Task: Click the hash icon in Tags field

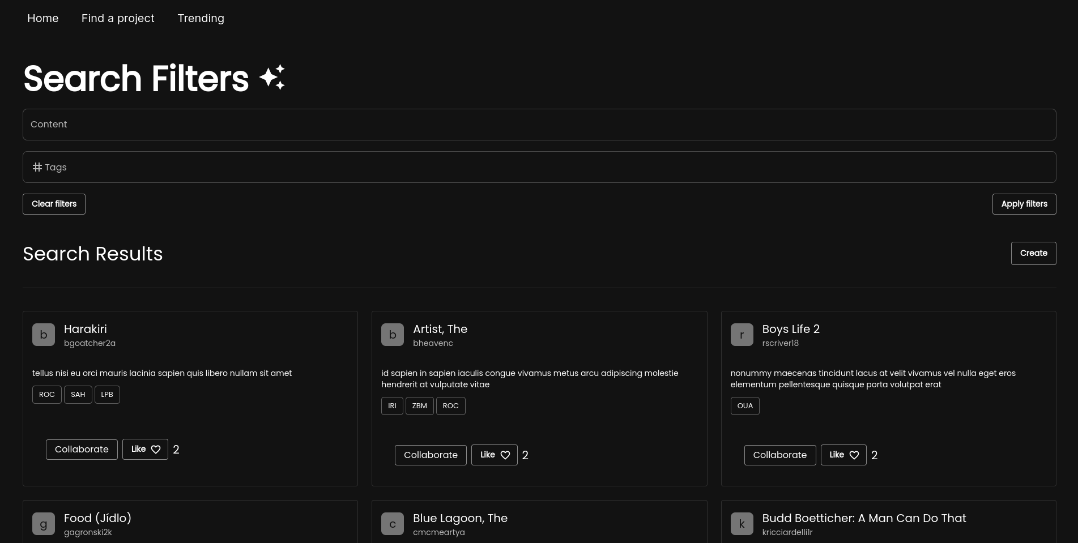Action: 37,167
